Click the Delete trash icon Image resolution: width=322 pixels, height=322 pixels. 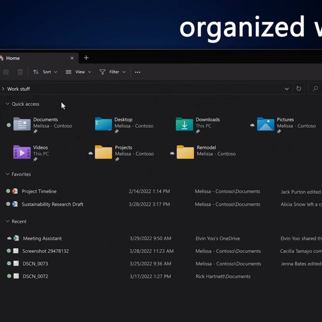click(20, 72)
